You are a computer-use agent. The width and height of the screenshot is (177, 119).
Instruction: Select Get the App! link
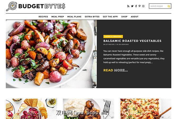[110, 17]
